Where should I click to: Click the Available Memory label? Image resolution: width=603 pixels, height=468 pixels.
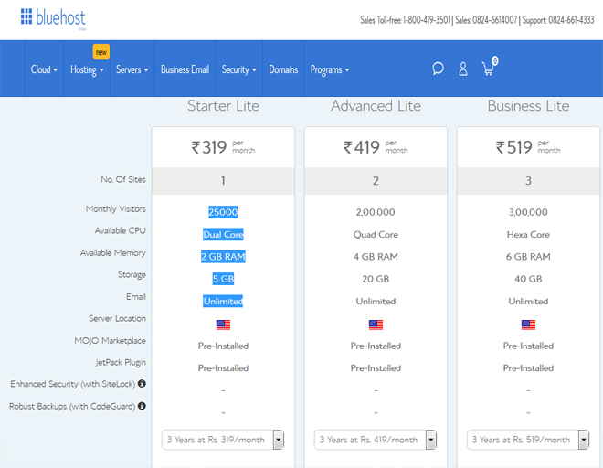pyautogui.click(x=113, y=253)
